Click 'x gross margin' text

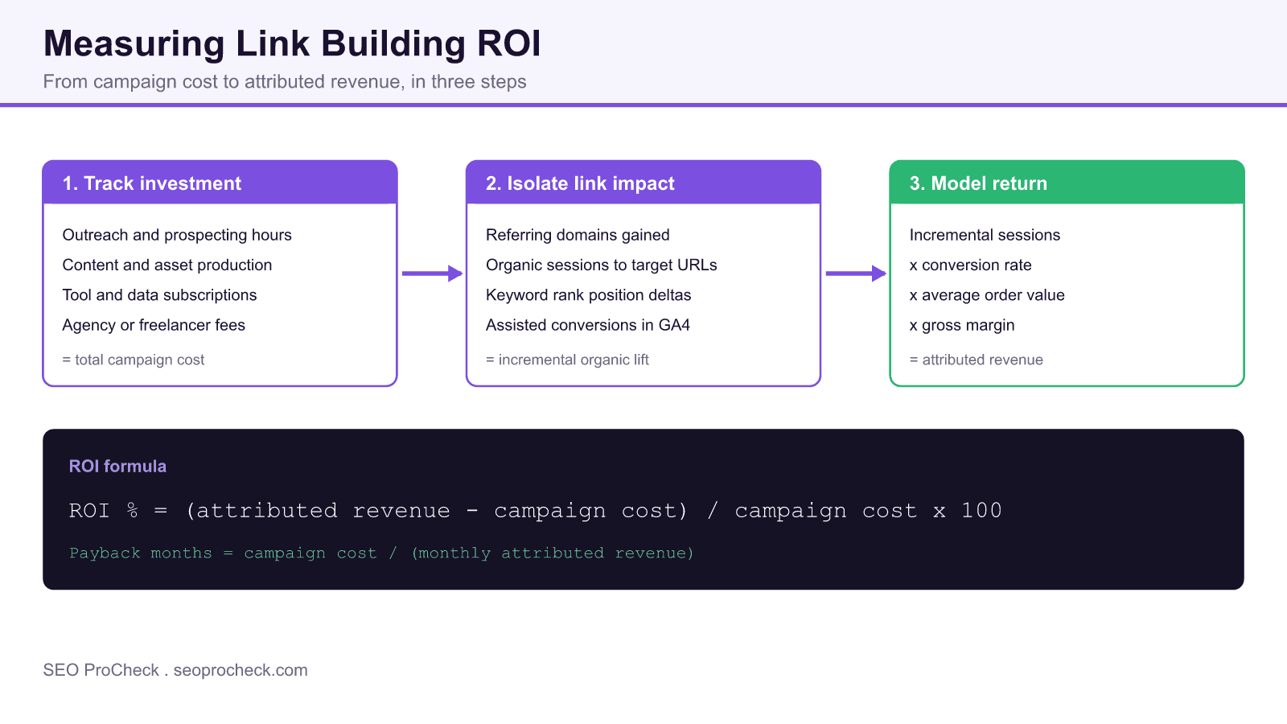click(x=962, y=325)
